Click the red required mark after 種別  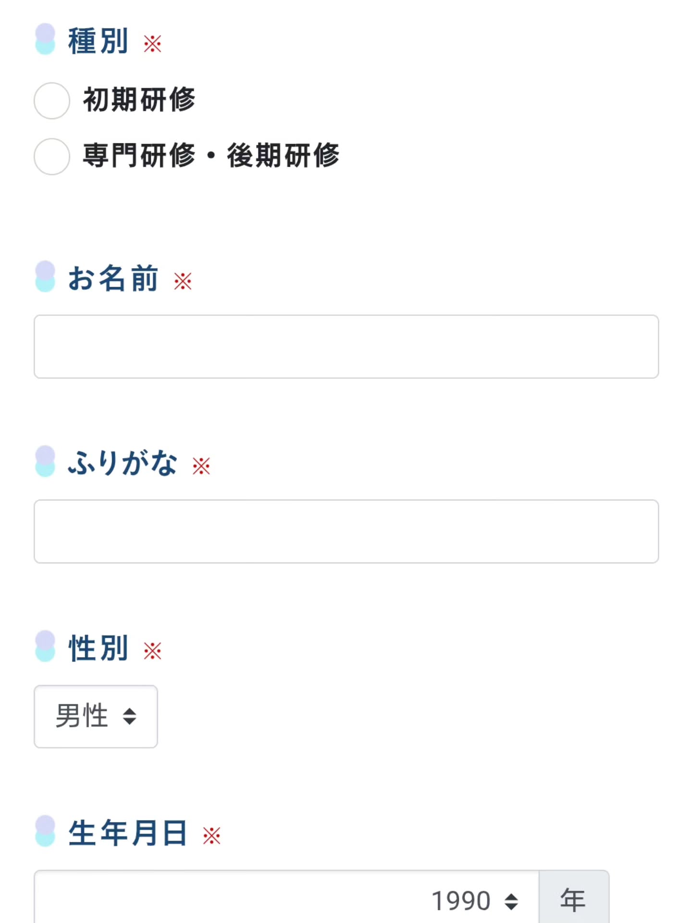tap(152, 44)
